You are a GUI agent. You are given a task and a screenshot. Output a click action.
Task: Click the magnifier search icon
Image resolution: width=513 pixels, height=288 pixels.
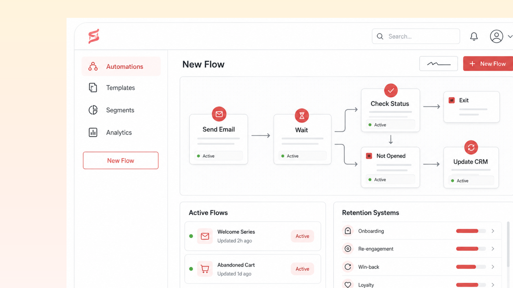point(380,36)
